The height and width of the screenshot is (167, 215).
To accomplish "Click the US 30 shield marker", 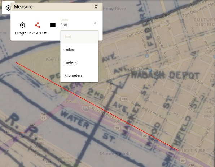I will (117, 128).
